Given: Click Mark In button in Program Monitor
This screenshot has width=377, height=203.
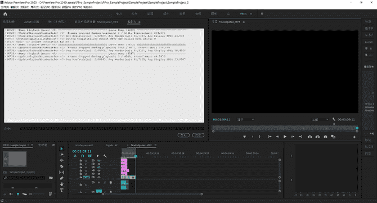Looking at the screenshot, I should tap(253, 137).
